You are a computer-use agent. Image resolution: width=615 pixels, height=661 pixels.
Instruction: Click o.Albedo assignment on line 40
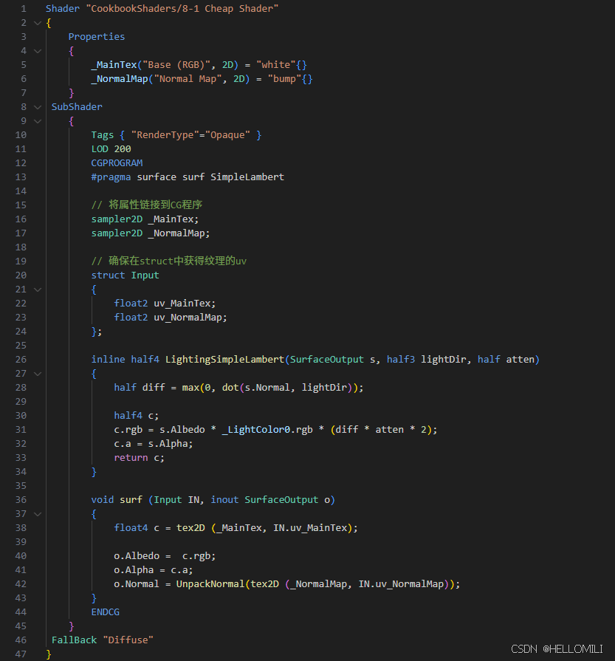tap(165, 556)
